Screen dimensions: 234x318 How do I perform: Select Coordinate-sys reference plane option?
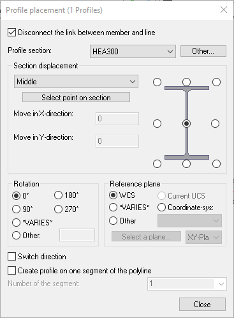pos(161,208)
